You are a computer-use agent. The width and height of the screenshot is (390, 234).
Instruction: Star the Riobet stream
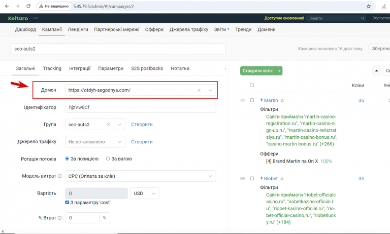coord(282,179)
